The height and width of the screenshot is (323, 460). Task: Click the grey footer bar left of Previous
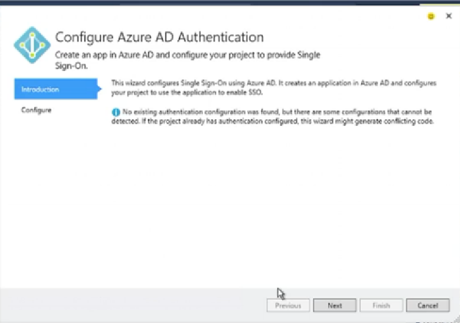[132, 305]
